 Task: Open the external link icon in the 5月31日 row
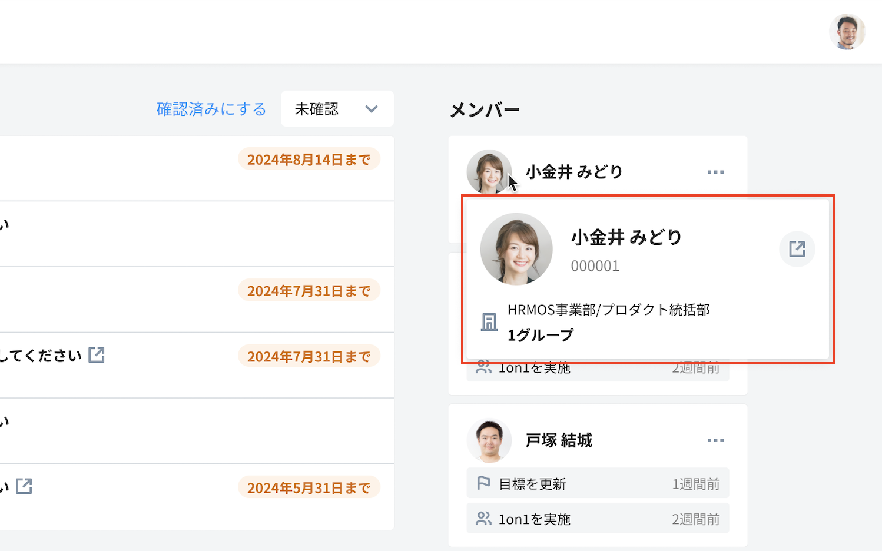coord(24,486)
